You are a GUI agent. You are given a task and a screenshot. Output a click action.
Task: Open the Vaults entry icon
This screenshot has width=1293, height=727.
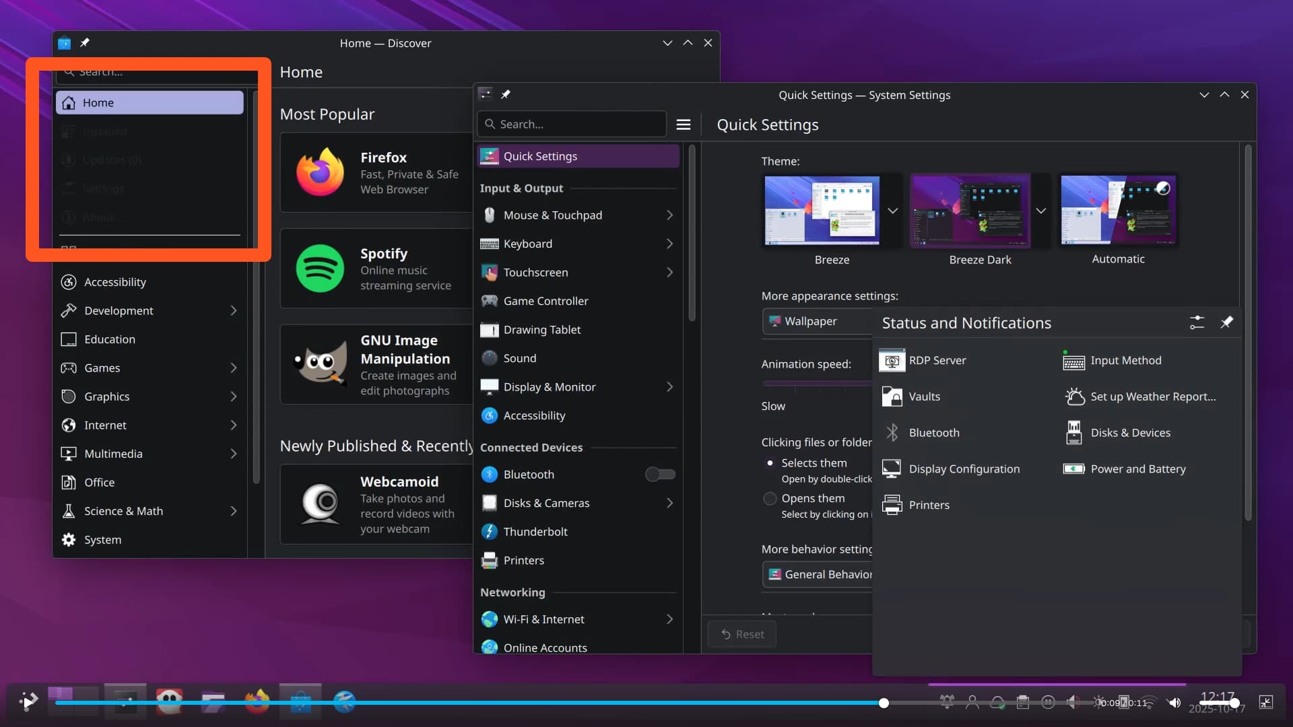click(x=892, y=397)
